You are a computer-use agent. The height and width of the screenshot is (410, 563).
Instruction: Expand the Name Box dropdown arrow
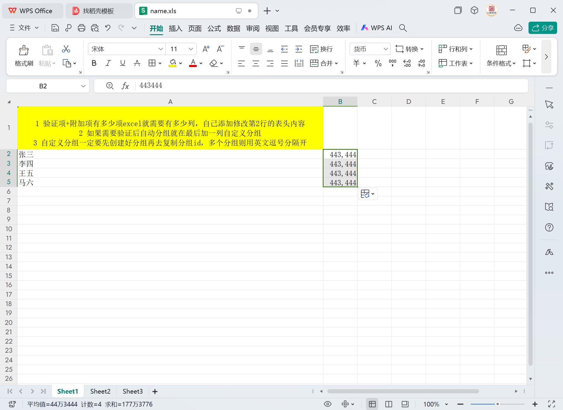click(83, 86)
